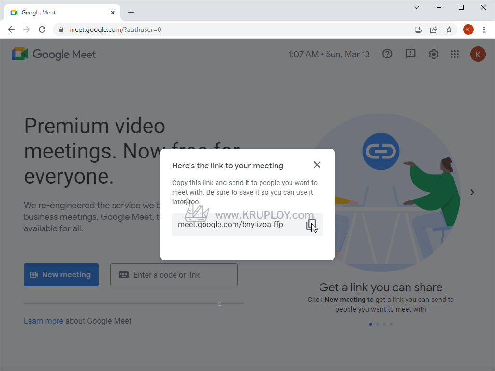Select the fourth carousel dot

point(391,324)
